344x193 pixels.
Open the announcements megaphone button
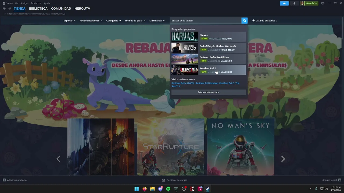pos(284,3)
